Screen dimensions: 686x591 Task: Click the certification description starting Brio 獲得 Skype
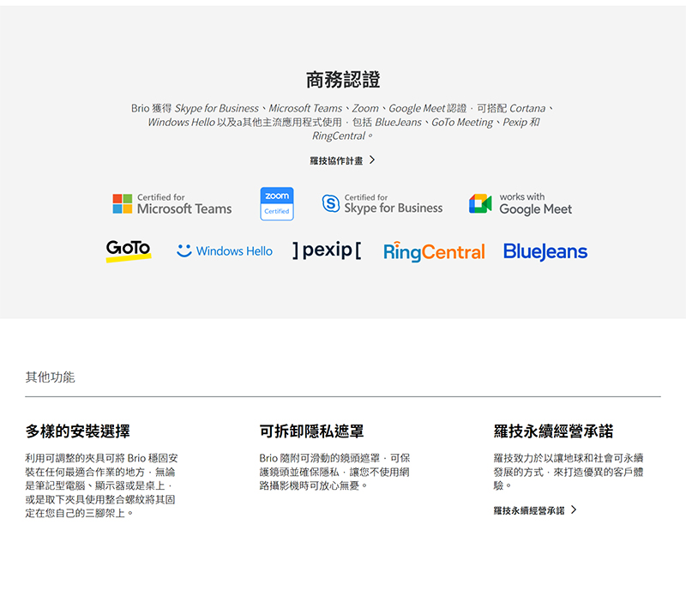click(x=343, y=122)
